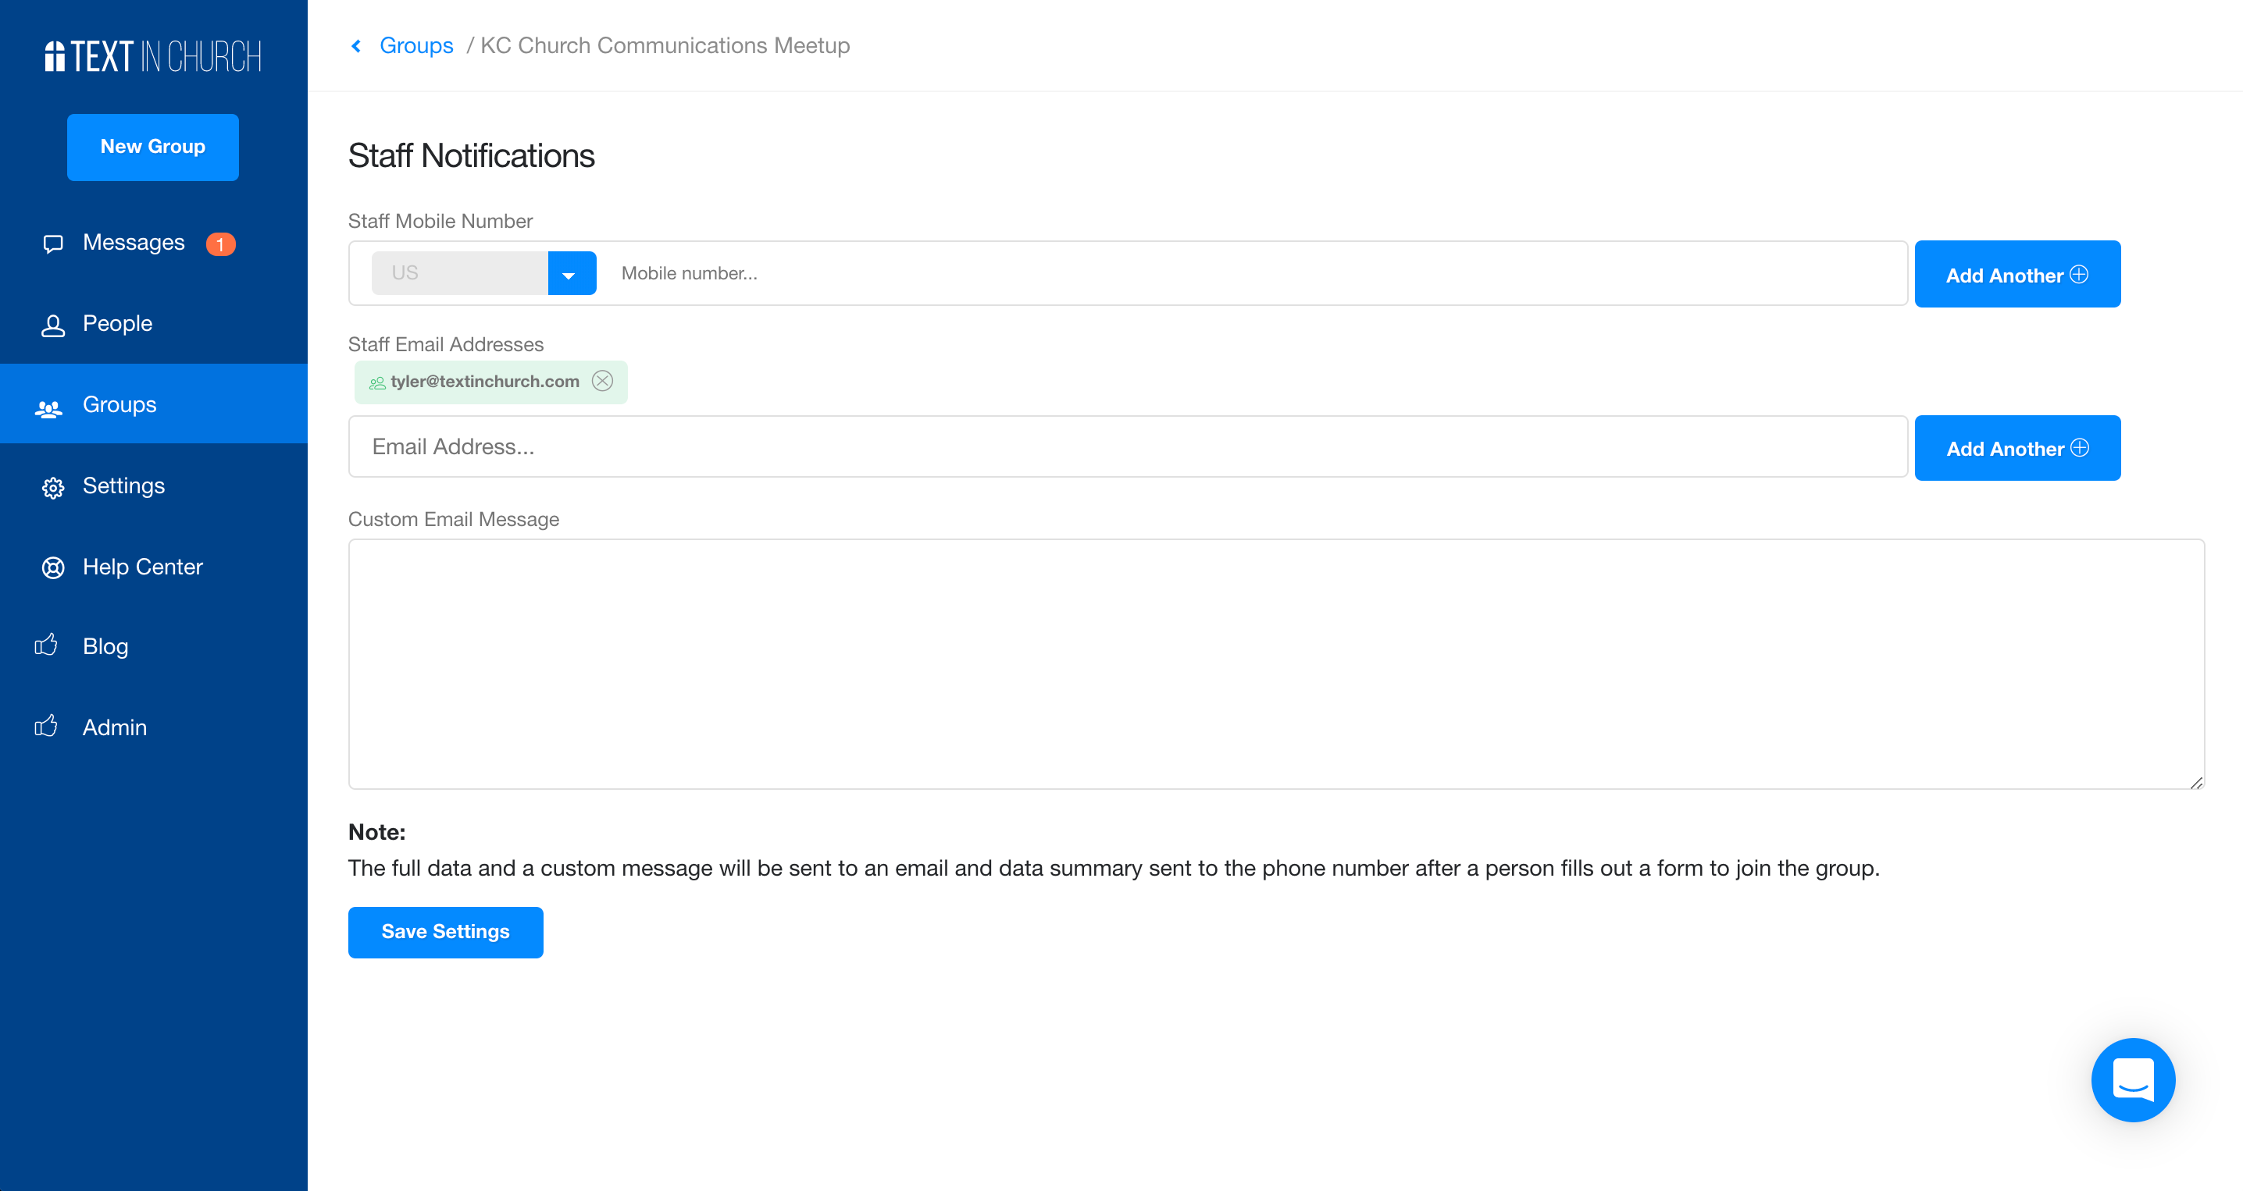The image size is (2243, 1191).
Task: Follow the Groups breadcrumb link
Action: [x=416, y=45]
